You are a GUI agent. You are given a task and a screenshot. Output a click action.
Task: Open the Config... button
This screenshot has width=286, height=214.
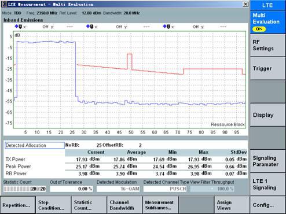pos(267,205)
